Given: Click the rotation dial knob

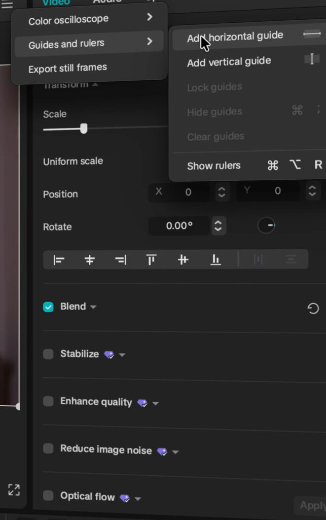Looking at the screenshot, I should click(266, 225).
